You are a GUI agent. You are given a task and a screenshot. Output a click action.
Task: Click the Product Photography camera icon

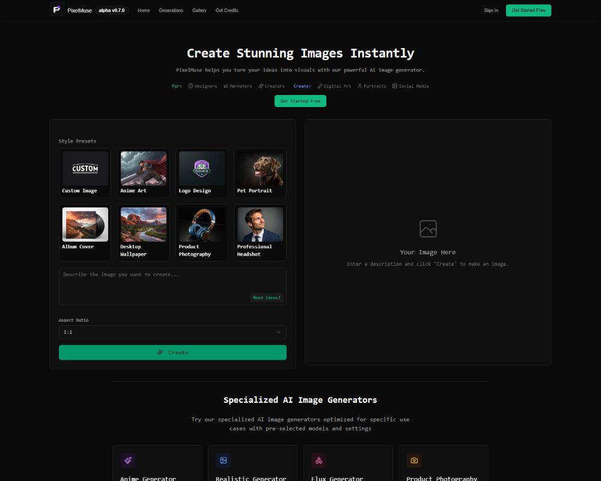pos(414,460)
